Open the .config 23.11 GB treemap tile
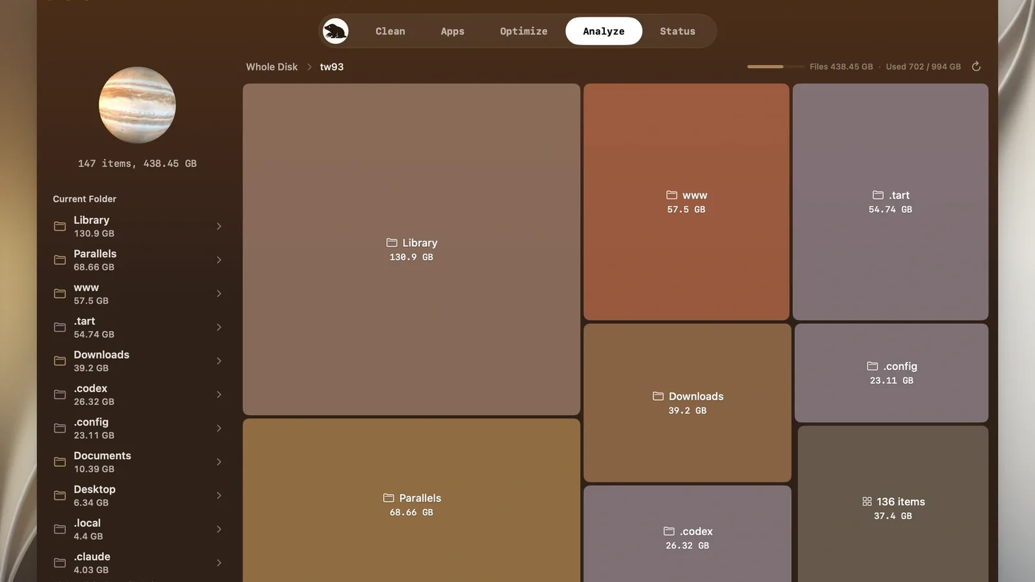 [x=891, y=373]
